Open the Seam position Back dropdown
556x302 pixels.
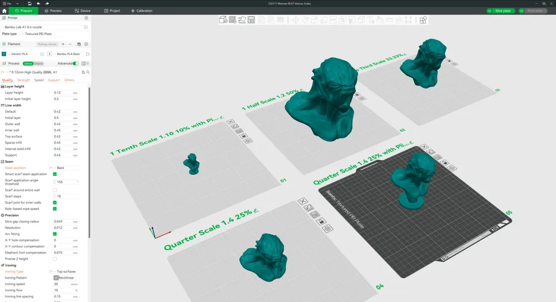pyautogui.click(x=66, y=168)
